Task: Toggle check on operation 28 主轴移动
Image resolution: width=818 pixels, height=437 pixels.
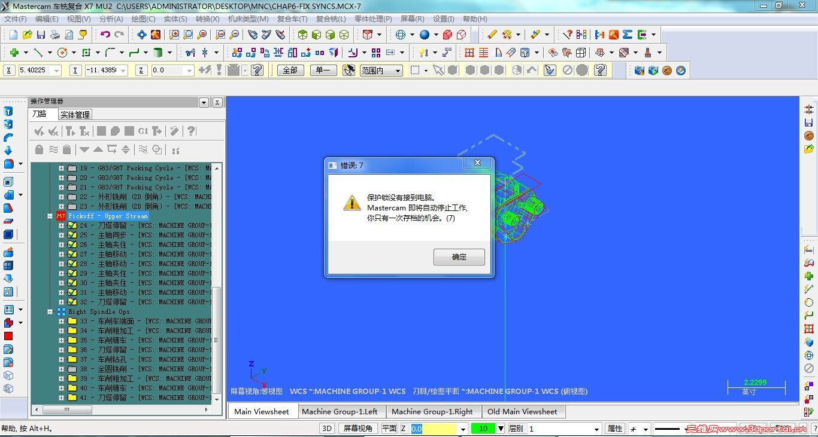Action: [x=72, y=264]
